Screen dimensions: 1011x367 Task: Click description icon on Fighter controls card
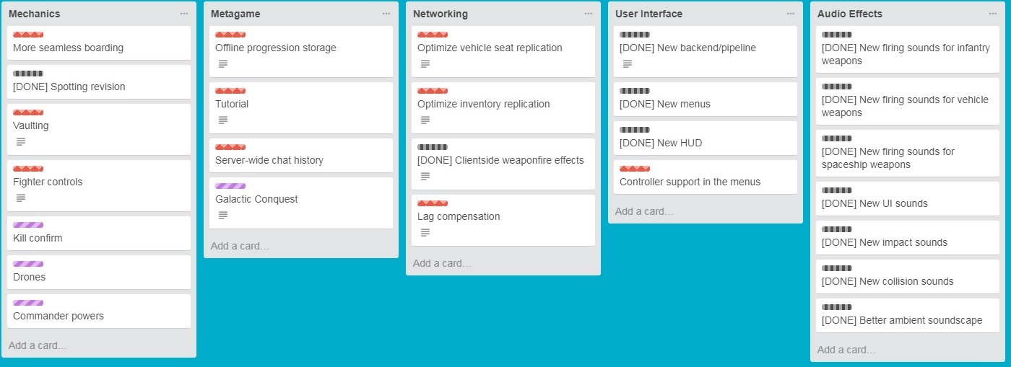20,198
